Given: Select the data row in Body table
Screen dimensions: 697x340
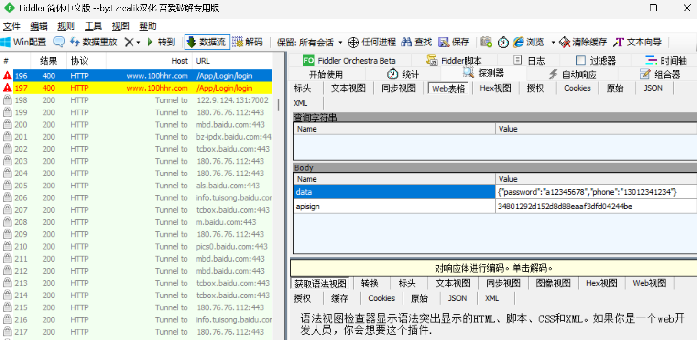Looking at the screenshot, I should [x=495, y=192].
